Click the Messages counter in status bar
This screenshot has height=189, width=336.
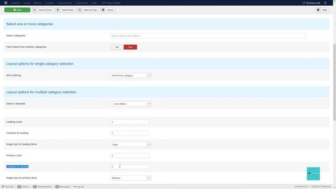click(x=62, y=187)
